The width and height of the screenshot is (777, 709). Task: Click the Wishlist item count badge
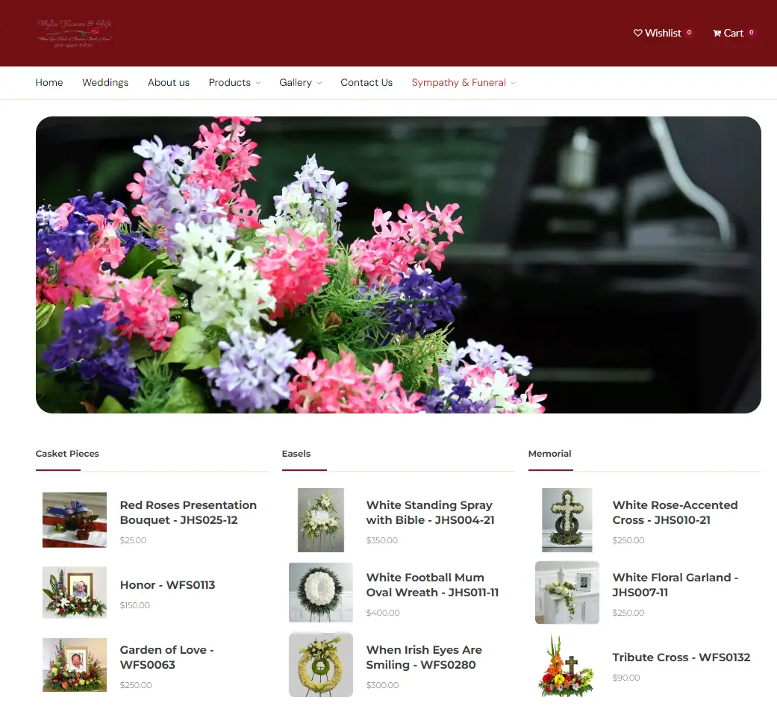coord(687,31)
